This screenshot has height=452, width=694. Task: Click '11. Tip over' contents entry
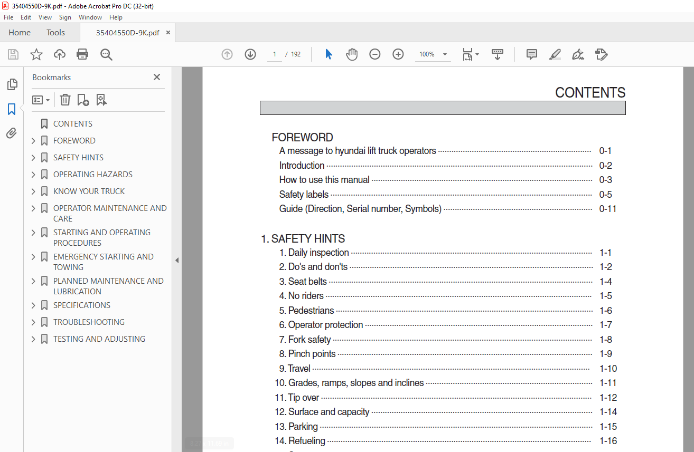click(297, 398)
